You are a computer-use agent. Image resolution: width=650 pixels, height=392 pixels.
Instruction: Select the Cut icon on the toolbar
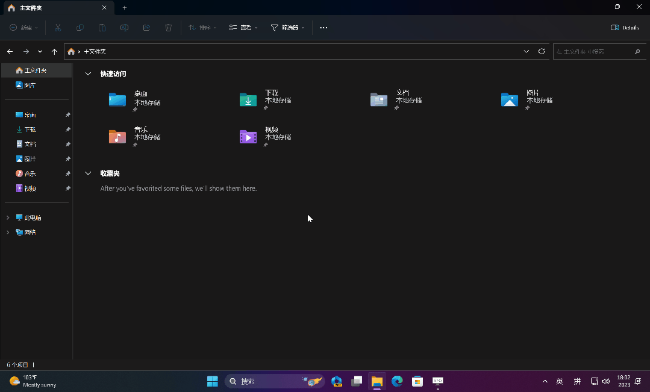click(58, 27)
